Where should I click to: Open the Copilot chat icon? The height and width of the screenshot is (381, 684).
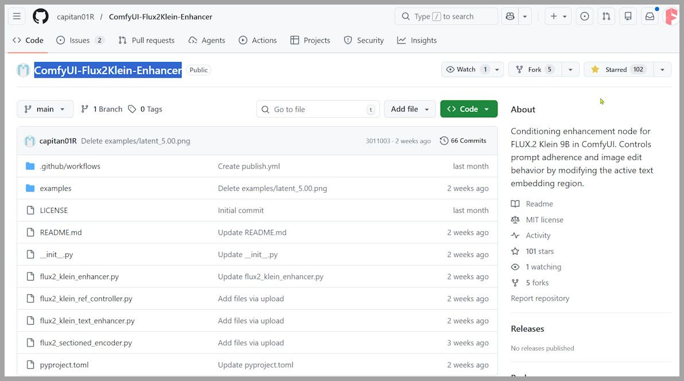(510, 17)
